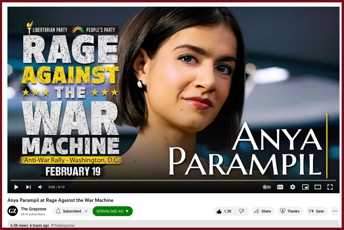Seek along the video progress bar
Image resolution: width=344 pixels, height=230 pixels.
173,180
